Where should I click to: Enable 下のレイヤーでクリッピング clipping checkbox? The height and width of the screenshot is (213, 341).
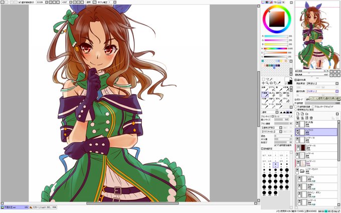313,107
